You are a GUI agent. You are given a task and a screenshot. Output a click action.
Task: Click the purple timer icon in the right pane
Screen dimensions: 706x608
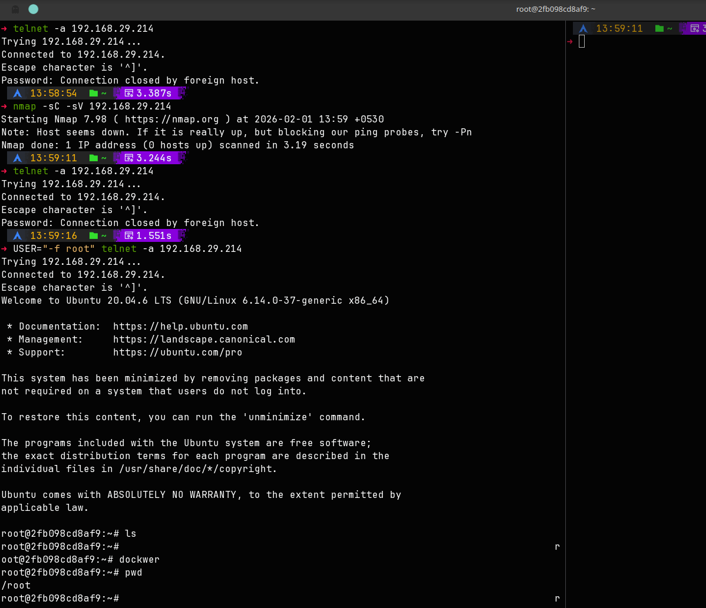click(695, 28)
